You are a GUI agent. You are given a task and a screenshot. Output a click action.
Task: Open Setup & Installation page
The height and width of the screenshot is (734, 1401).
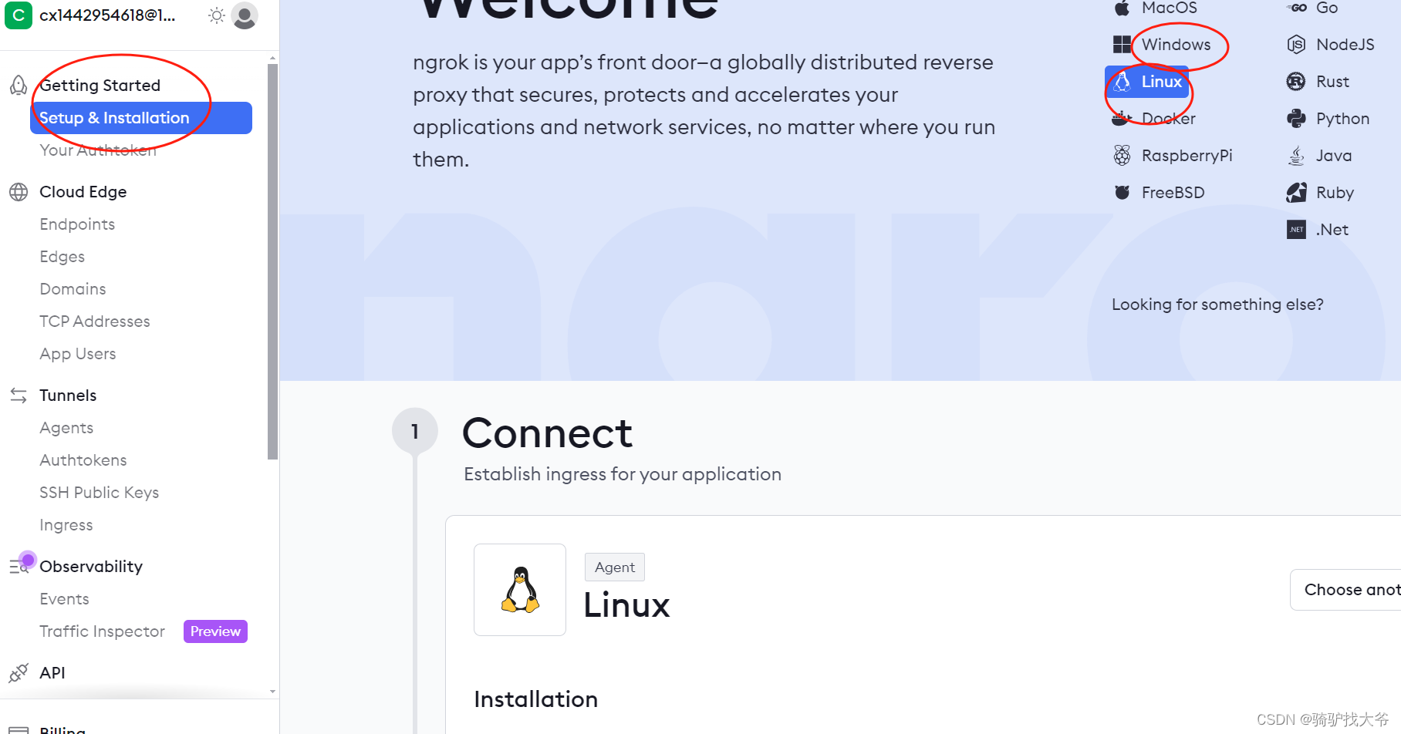tap(141, 118)
